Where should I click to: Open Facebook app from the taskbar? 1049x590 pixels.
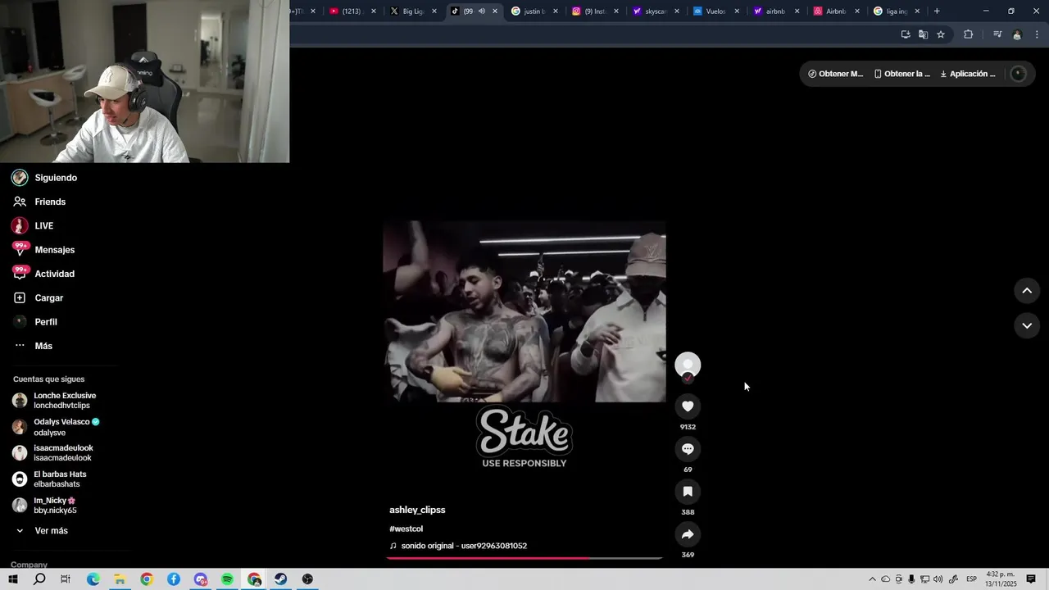tap(174, 579)
